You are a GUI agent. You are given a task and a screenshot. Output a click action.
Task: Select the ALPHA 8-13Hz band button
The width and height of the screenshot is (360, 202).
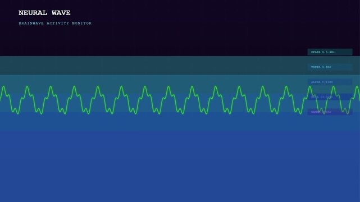click(330, 82)
